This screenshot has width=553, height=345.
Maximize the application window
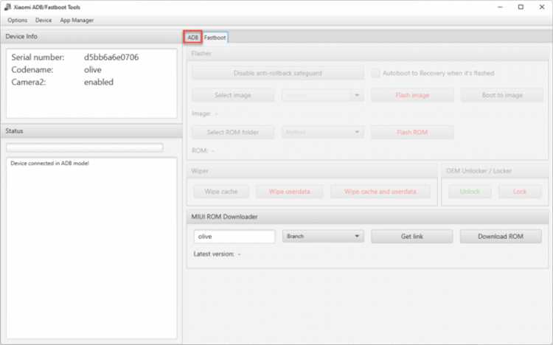tap(521, 7)
